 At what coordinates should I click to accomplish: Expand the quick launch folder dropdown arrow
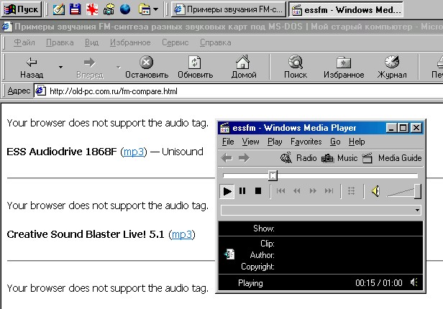point(156,9)
